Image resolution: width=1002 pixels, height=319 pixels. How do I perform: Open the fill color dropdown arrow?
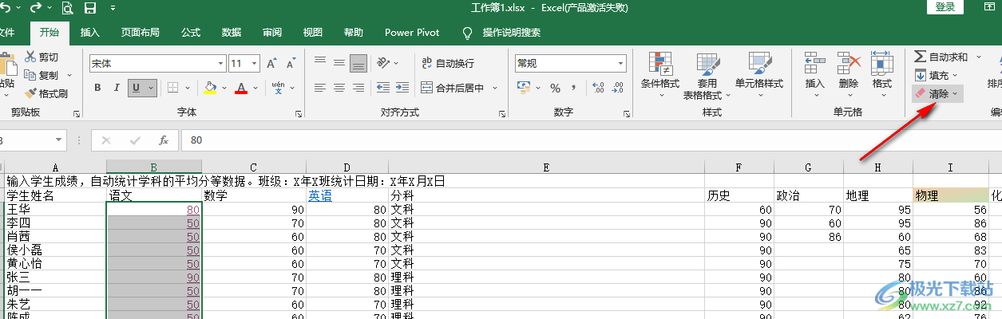coord(224,88)
